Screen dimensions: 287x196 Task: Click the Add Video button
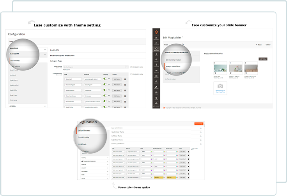coord(263,59)
